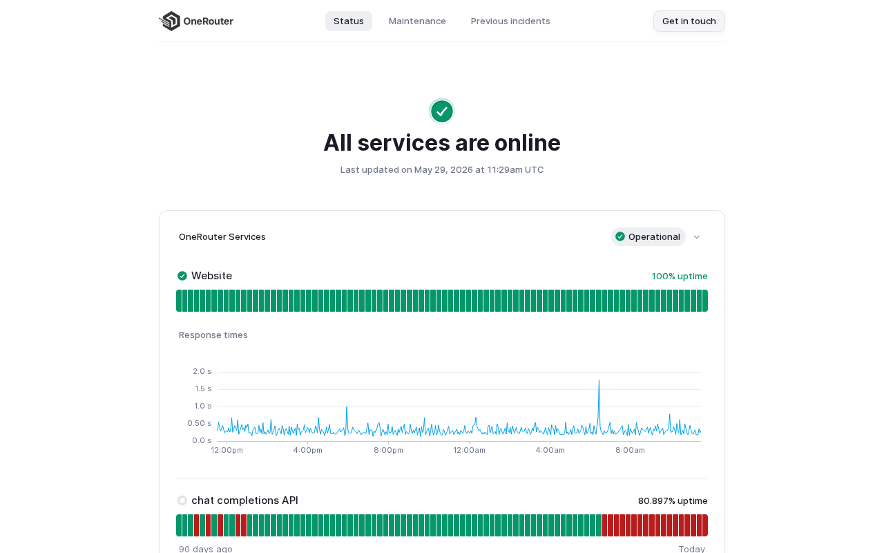This screenshot has width=884, height=553.
Task: Click the OneRouter cube logo icon
Action: tap(170, 21)
